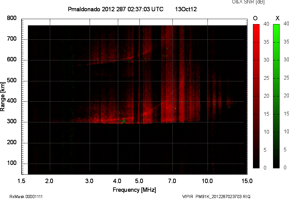
Task: Click the 15.0 frequency tick label
Action: [x=247, y=181]
